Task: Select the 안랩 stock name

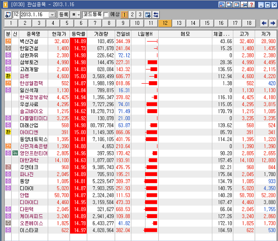Action: click(24, 195)
